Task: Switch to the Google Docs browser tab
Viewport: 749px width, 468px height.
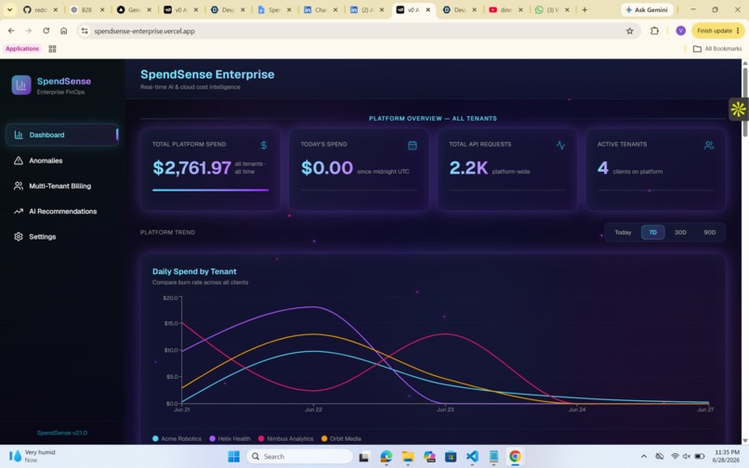Action: (274, 9)
